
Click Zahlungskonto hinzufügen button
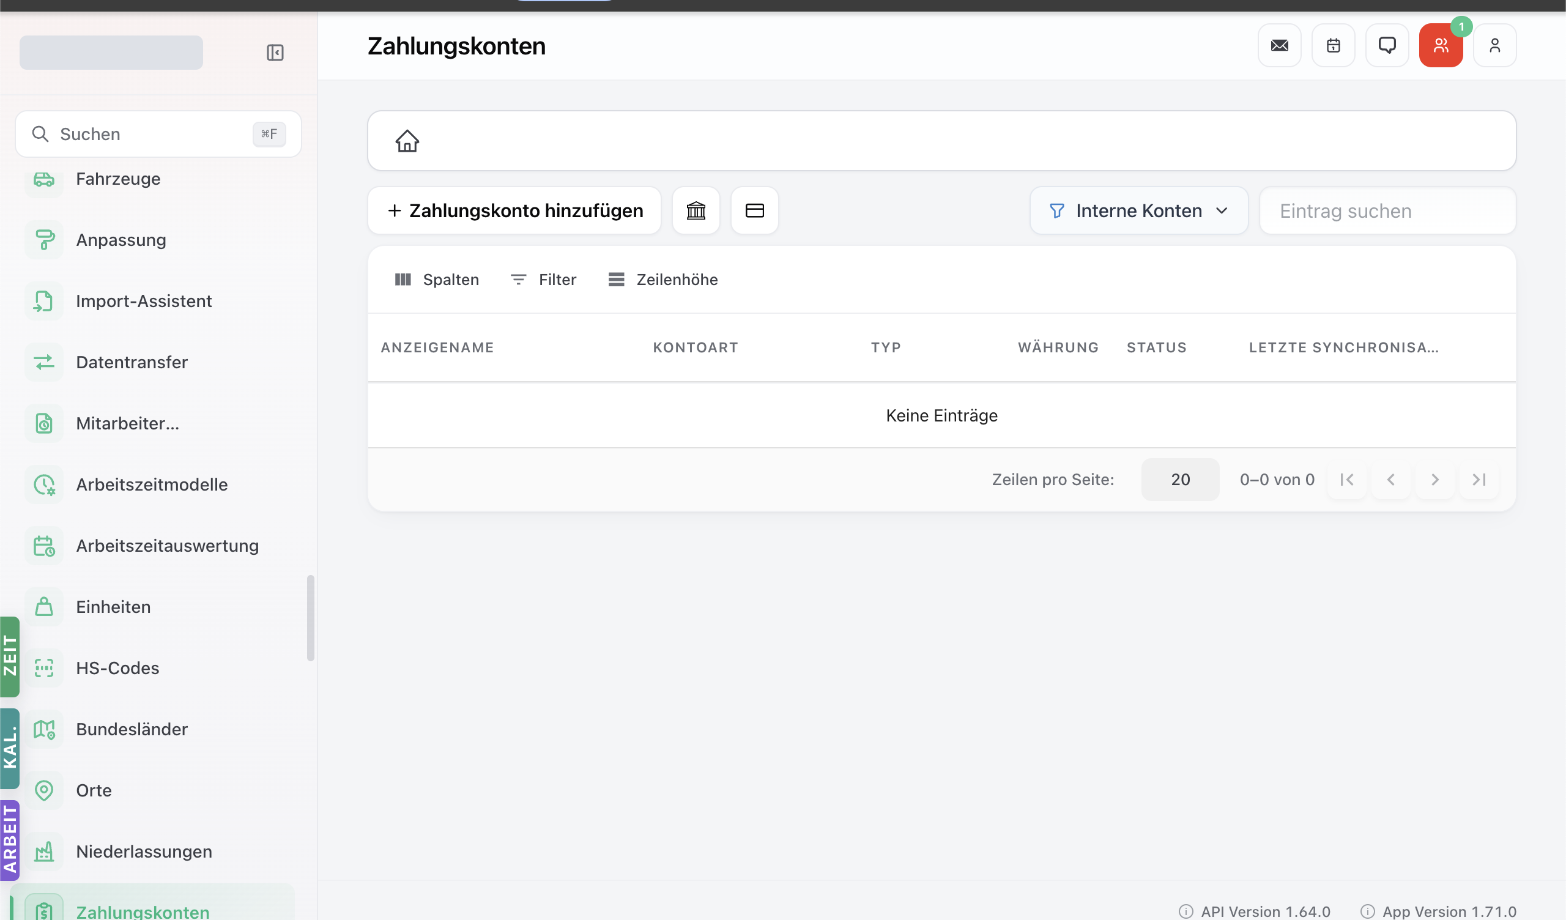pyautogui.click(x=514, y=210)
